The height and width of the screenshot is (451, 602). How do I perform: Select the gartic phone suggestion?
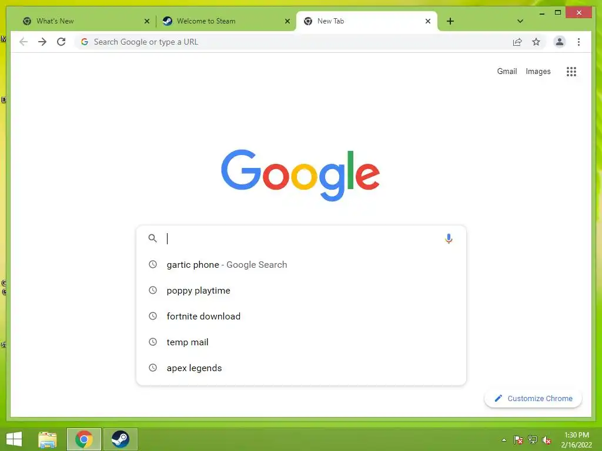click(x=301, y=265)
